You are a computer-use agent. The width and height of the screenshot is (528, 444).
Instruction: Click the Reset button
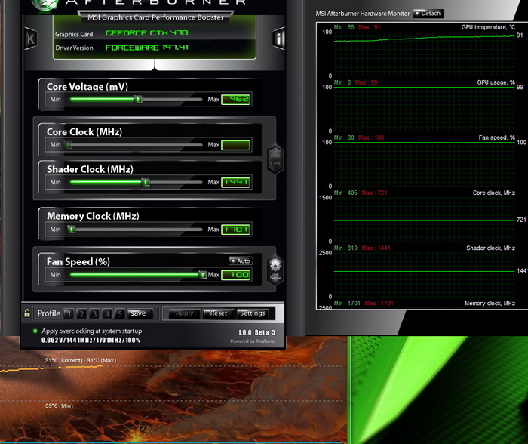pyautogui.click(x=218, y=313)
